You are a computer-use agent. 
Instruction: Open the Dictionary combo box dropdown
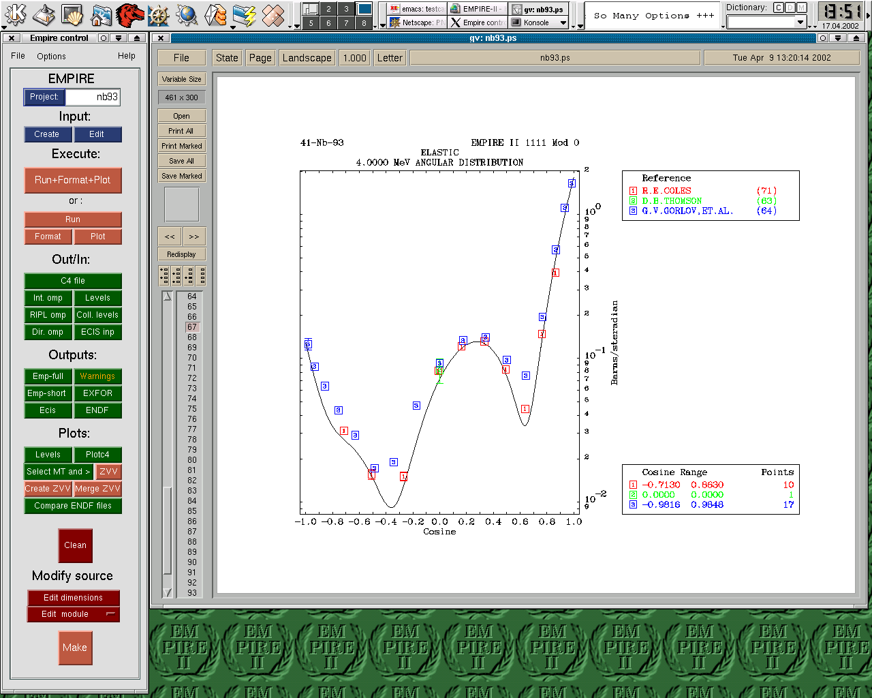tap(800, 22)
